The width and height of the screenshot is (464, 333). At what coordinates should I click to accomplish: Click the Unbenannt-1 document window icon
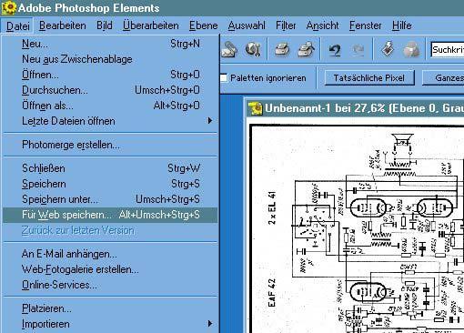(x=255, y=108)
